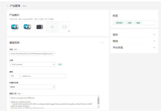
Task: Select first blue camera thumbnail
Action: tap(15, 27)
